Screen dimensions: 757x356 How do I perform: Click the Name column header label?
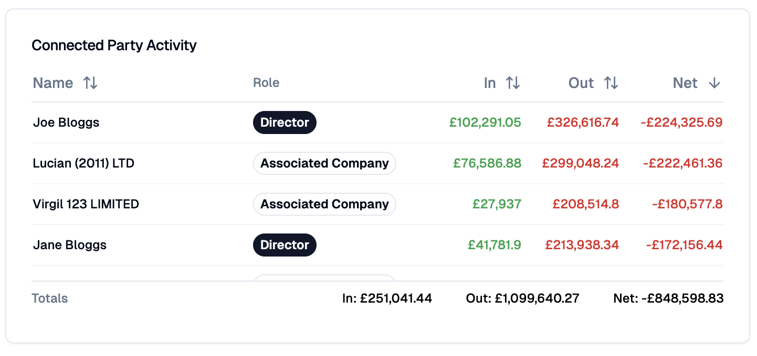click(52, 83)
